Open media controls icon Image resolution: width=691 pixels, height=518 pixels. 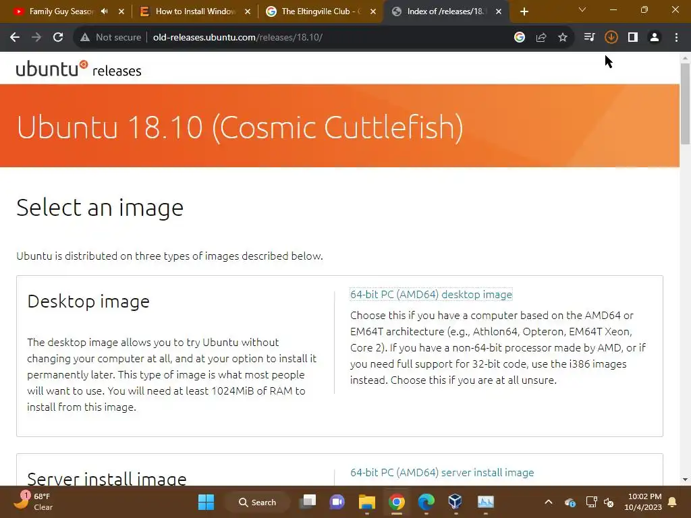589,38
